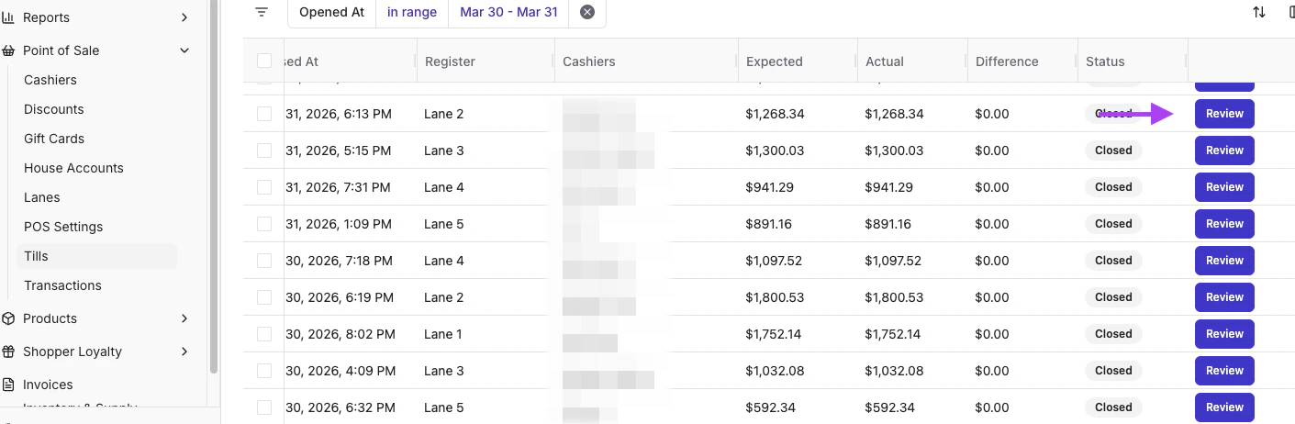Click the Shopper Loyalty gift icon

8,351
